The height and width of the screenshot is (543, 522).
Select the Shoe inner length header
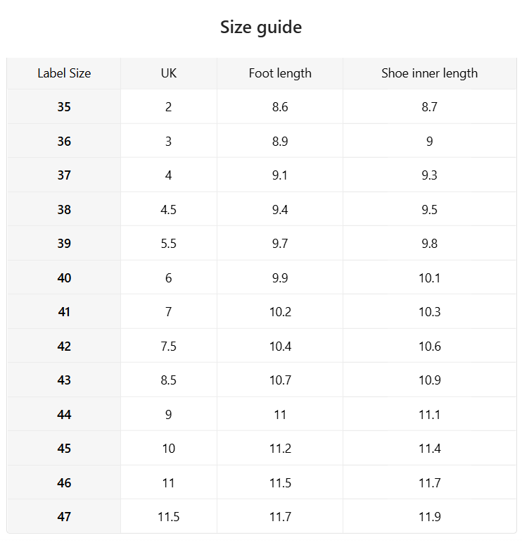(x=429, y=73)
